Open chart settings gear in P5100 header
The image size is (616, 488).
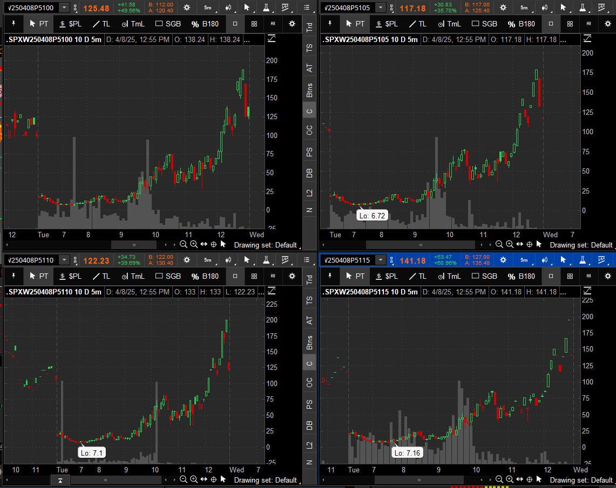click(187, 8)
